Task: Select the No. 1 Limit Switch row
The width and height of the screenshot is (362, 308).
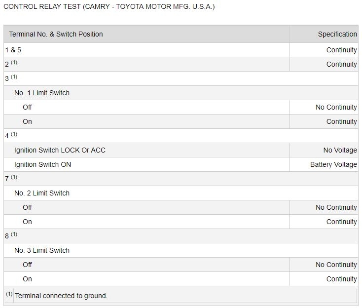Action: 42,93
